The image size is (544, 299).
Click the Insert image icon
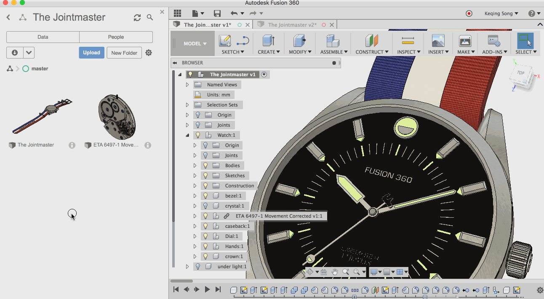point(438,41)
